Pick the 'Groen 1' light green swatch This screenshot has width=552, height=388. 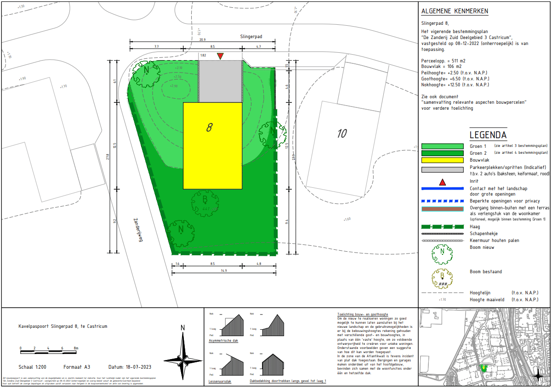442,146
